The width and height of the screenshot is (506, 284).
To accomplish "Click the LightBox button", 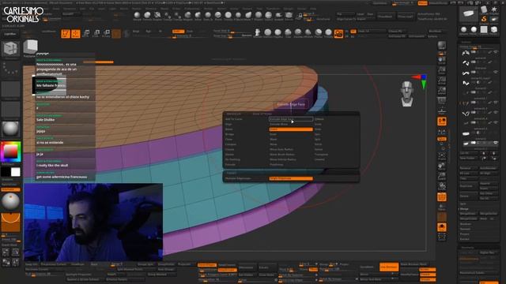I will coord(10,34).
